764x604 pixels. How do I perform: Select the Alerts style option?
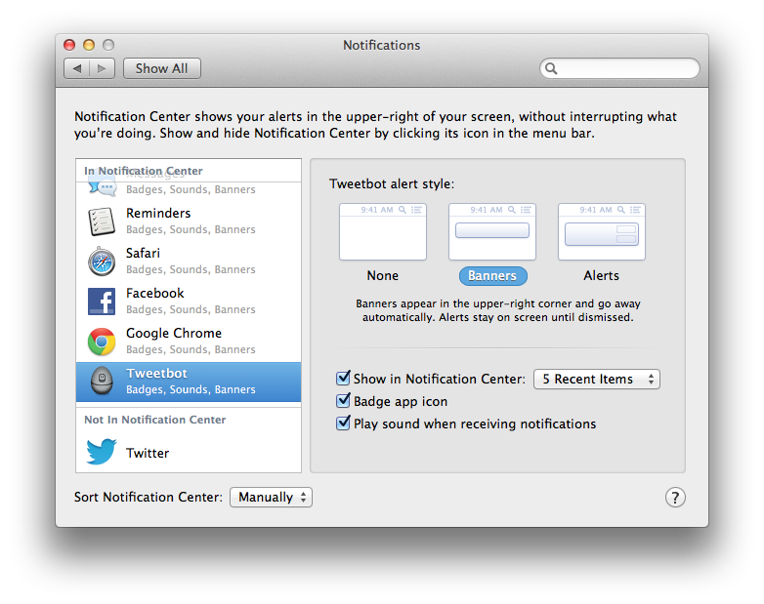(x=602, y=232)
